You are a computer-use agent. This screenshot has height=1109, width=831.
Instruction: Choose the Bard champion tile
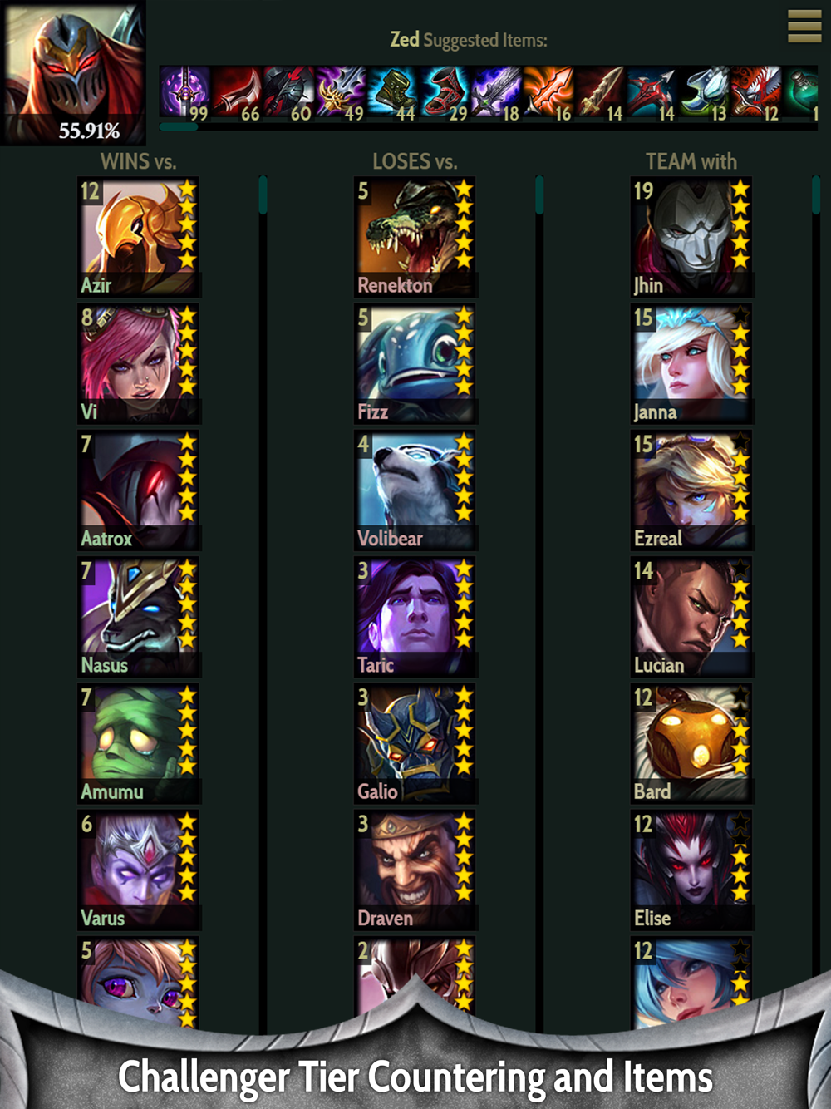pos(692,744)
